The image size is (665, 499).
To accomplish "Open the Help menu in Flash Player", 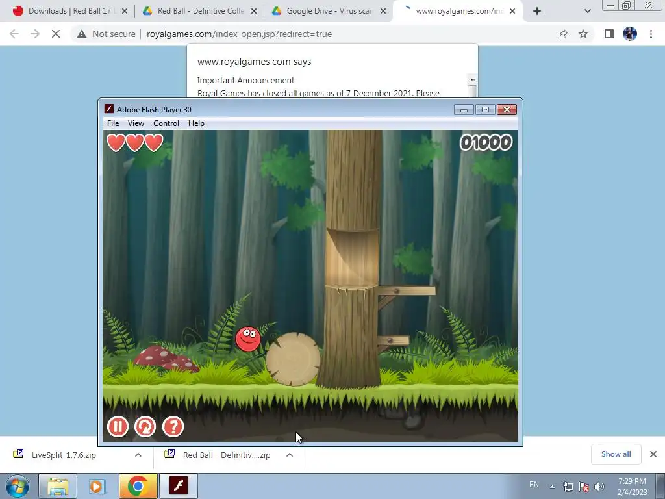I will coord(196,123).
